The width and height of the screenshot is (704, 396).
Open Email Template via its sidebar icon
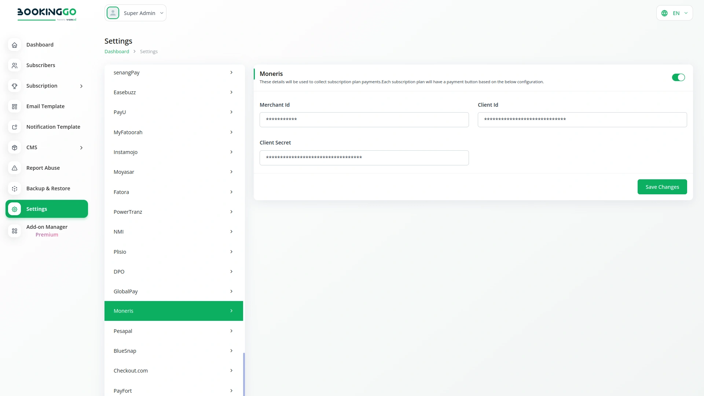[14, 106]
